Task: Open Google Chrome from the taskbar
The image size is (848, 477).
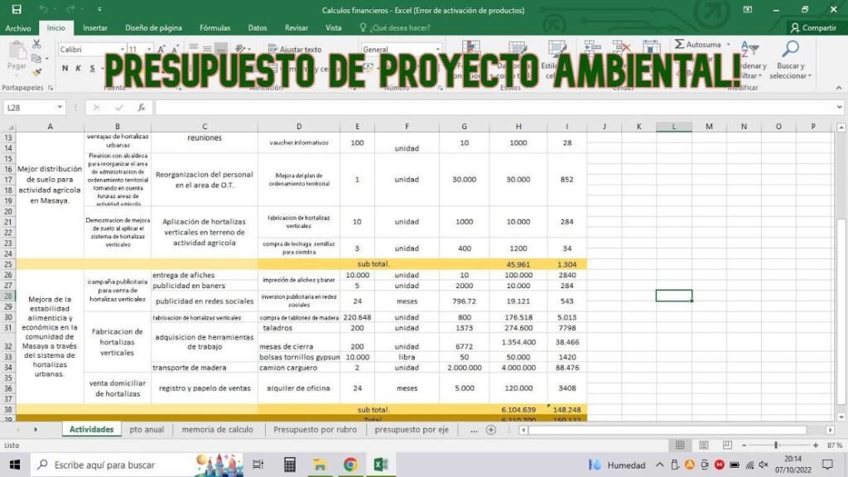Action: click(x=350, y=465)
